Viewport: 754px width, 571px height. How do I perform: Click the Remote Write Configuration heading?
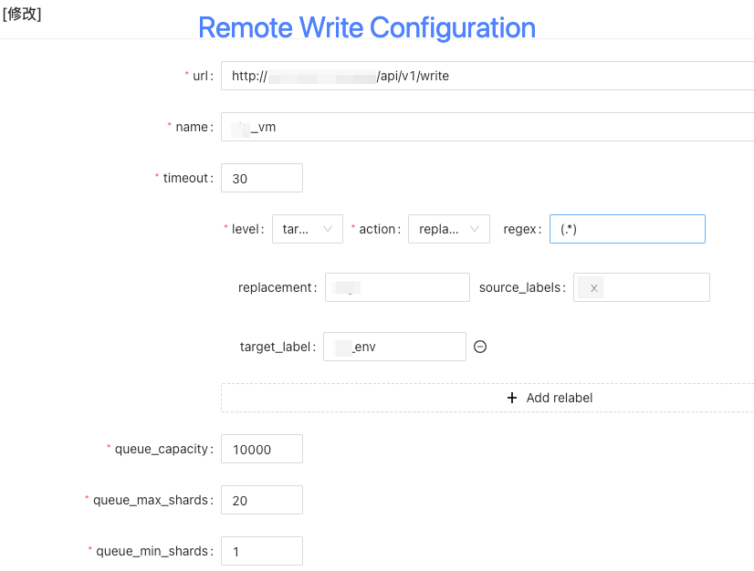[367, 27]
